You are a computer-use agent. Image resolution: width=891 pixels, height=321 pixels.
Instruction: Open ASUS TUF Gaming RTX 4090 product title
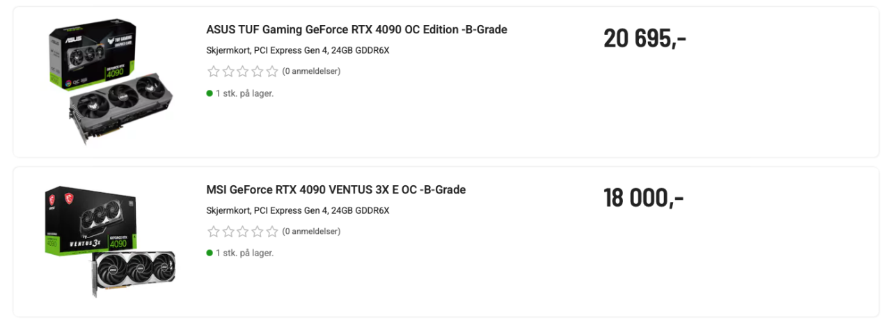pyautogui.click(x=356, y=30)
